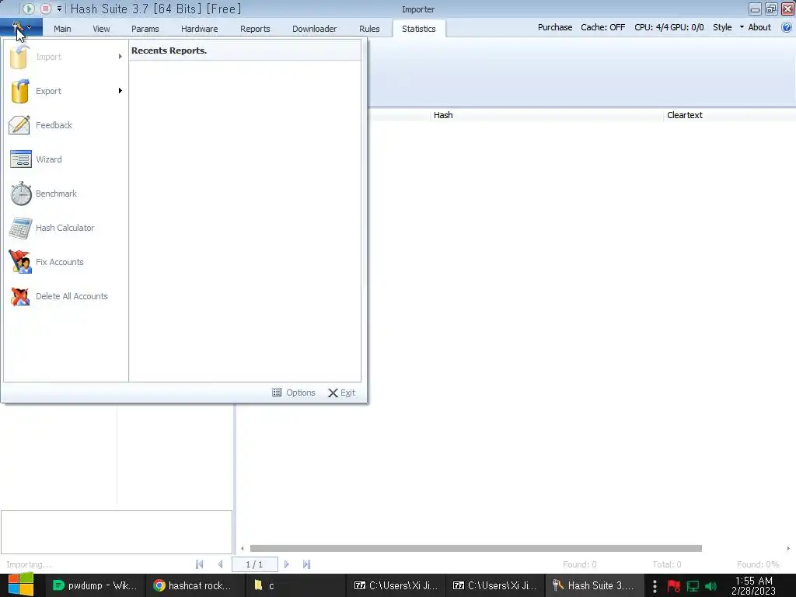Expand the Export submenu arrow

(x=120, y=90)
